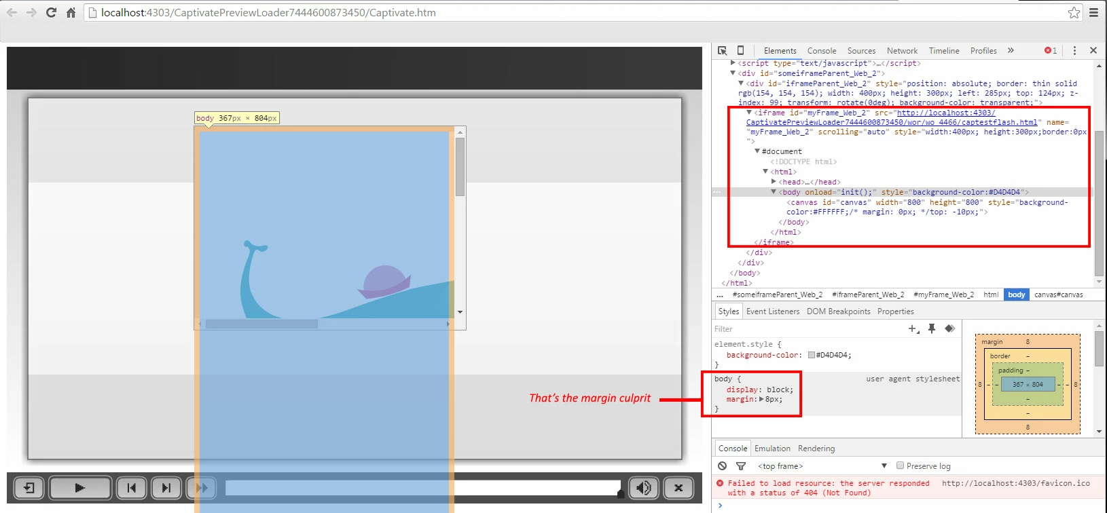
Task: Show animation controls diamond icon in Styles
Action: 949,329
